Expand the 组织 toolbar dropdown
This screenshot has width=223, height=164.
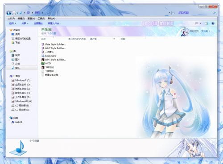click(x=12, y=23)
